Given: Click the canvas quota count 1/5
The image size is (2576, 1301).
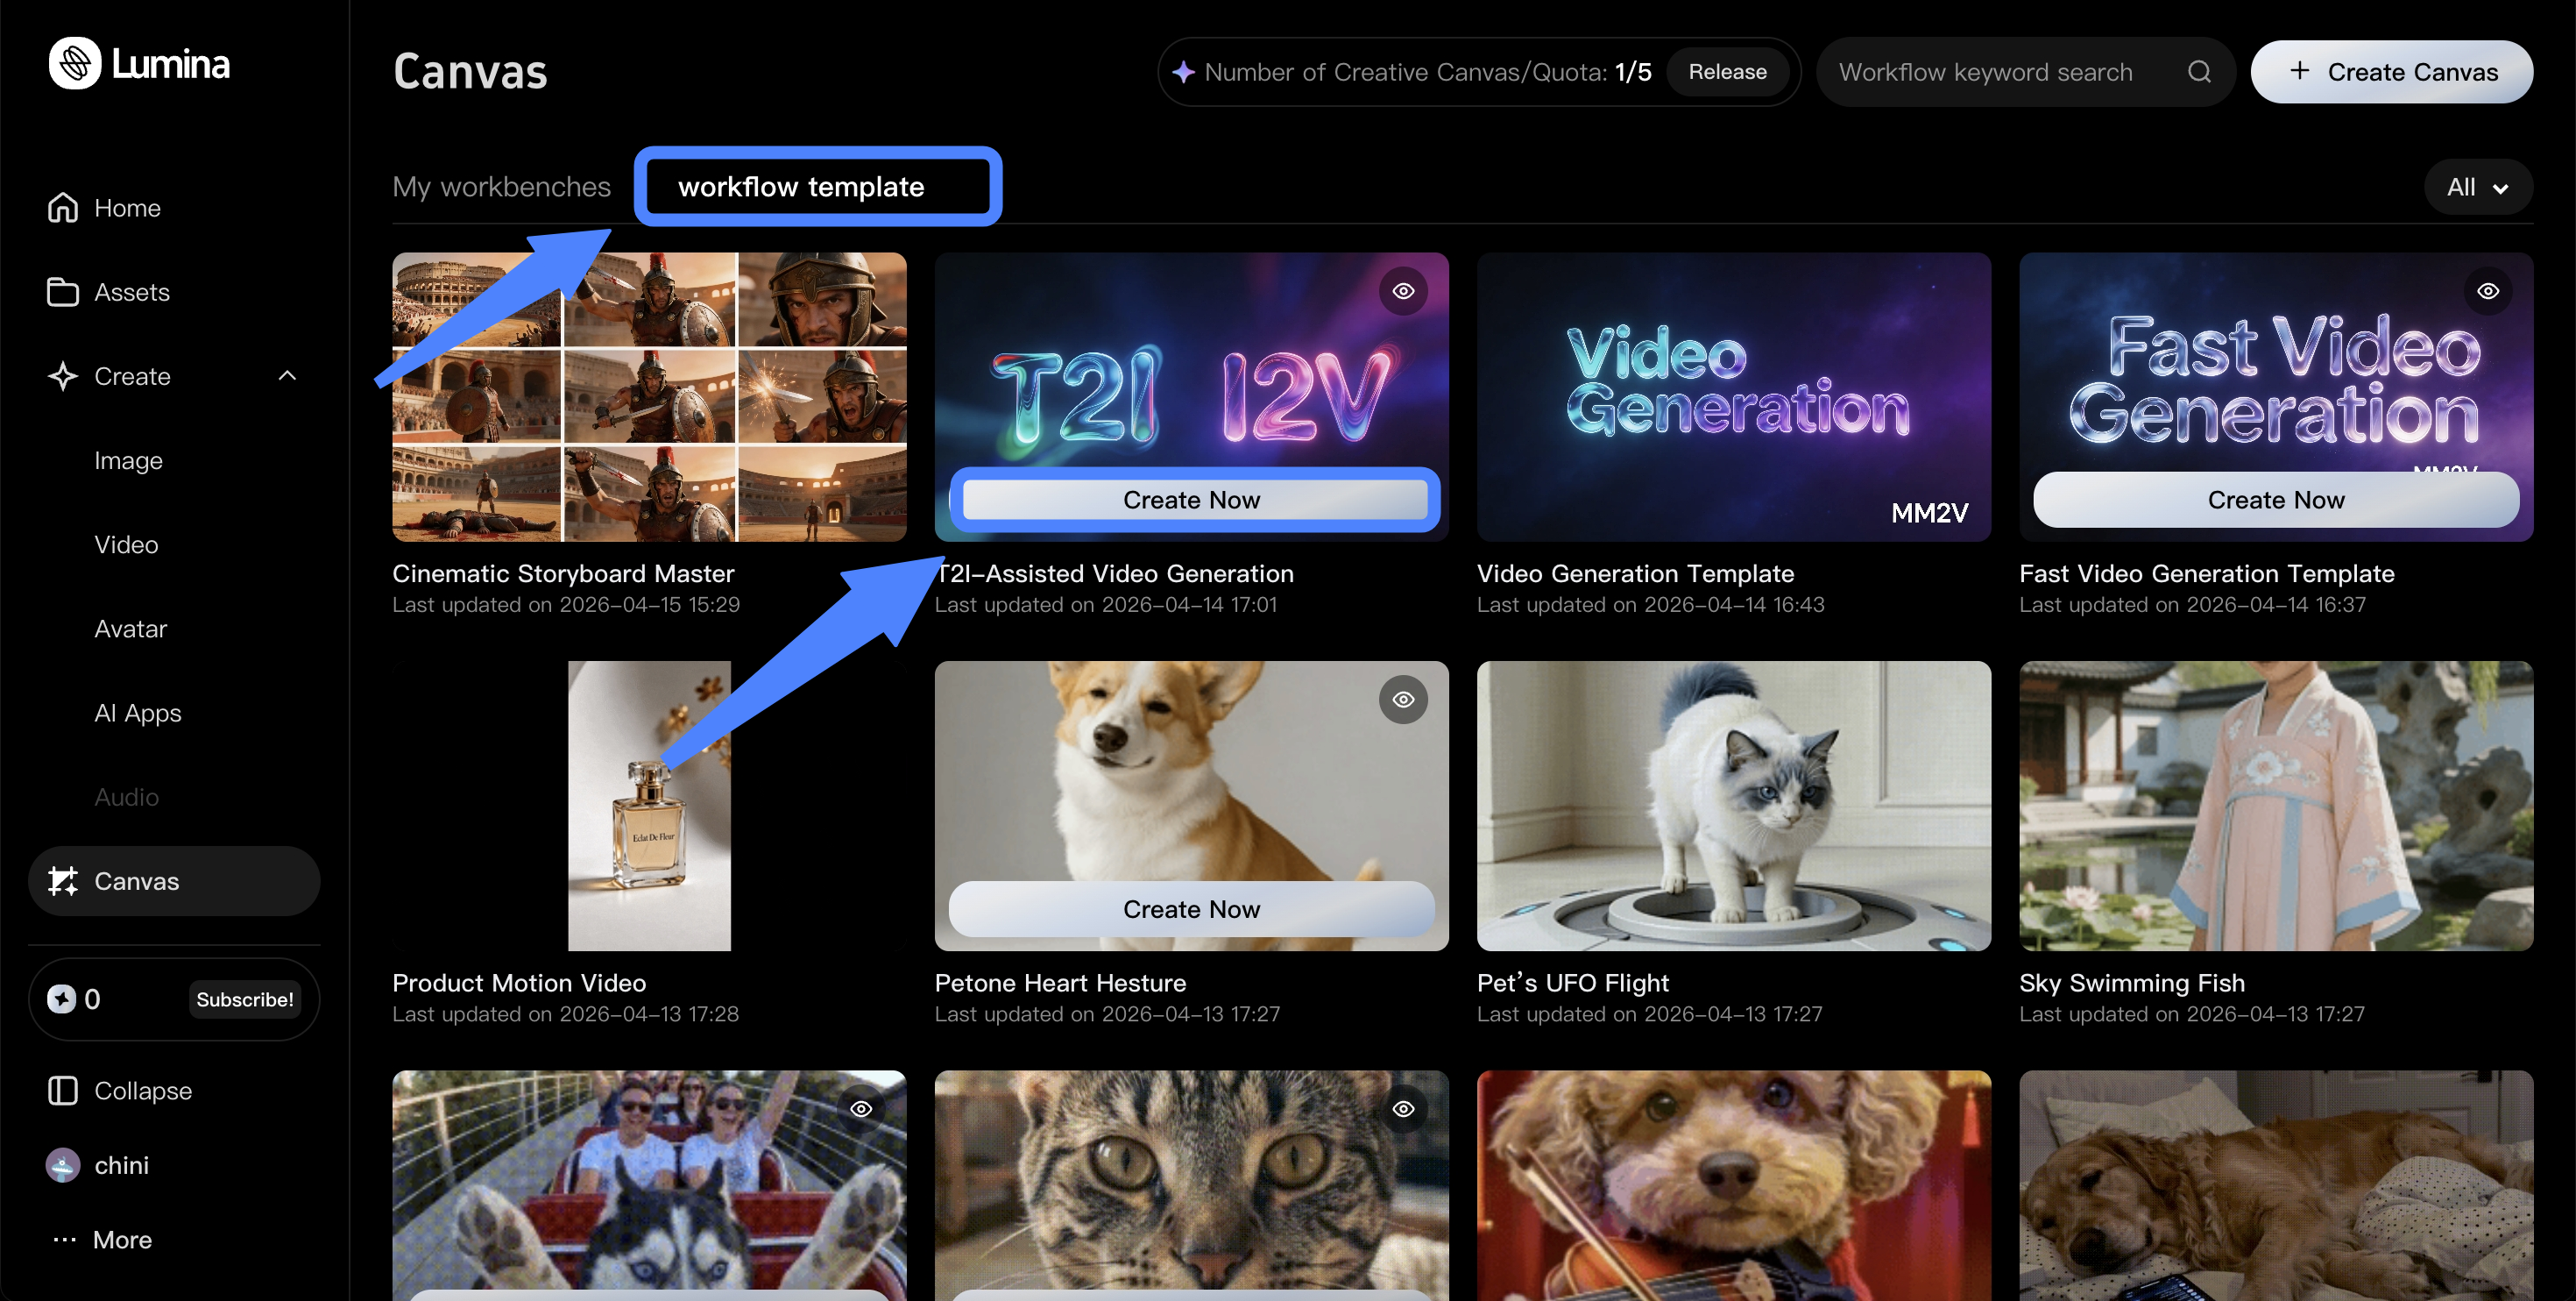Looking at the screenshot, I should (x=1633, y=71).
